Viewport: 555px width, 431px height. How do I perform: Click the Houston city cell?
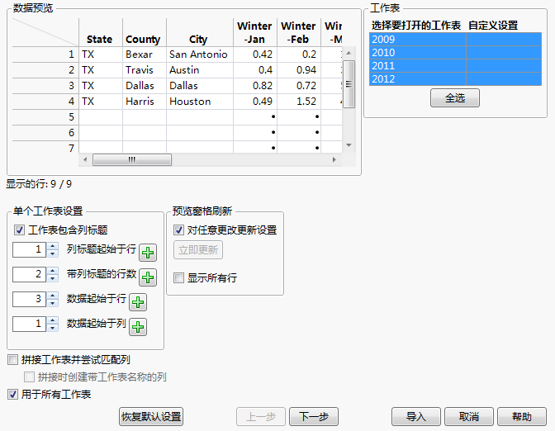(200, 102)
